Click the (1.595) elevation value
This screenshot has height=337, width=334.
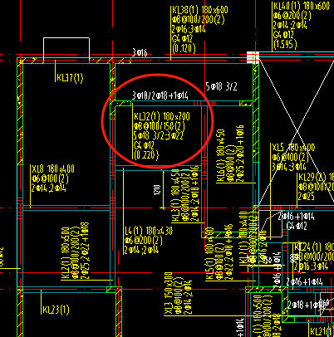285,44
